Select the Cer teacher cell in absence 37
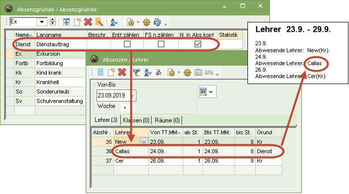The image size is (349, 194). coord(131,161)
